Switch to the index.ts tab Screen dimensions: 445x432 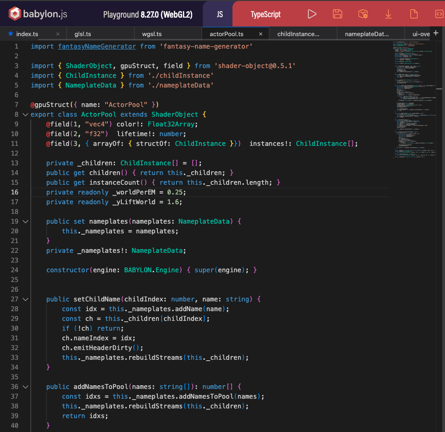pos(27,34)
